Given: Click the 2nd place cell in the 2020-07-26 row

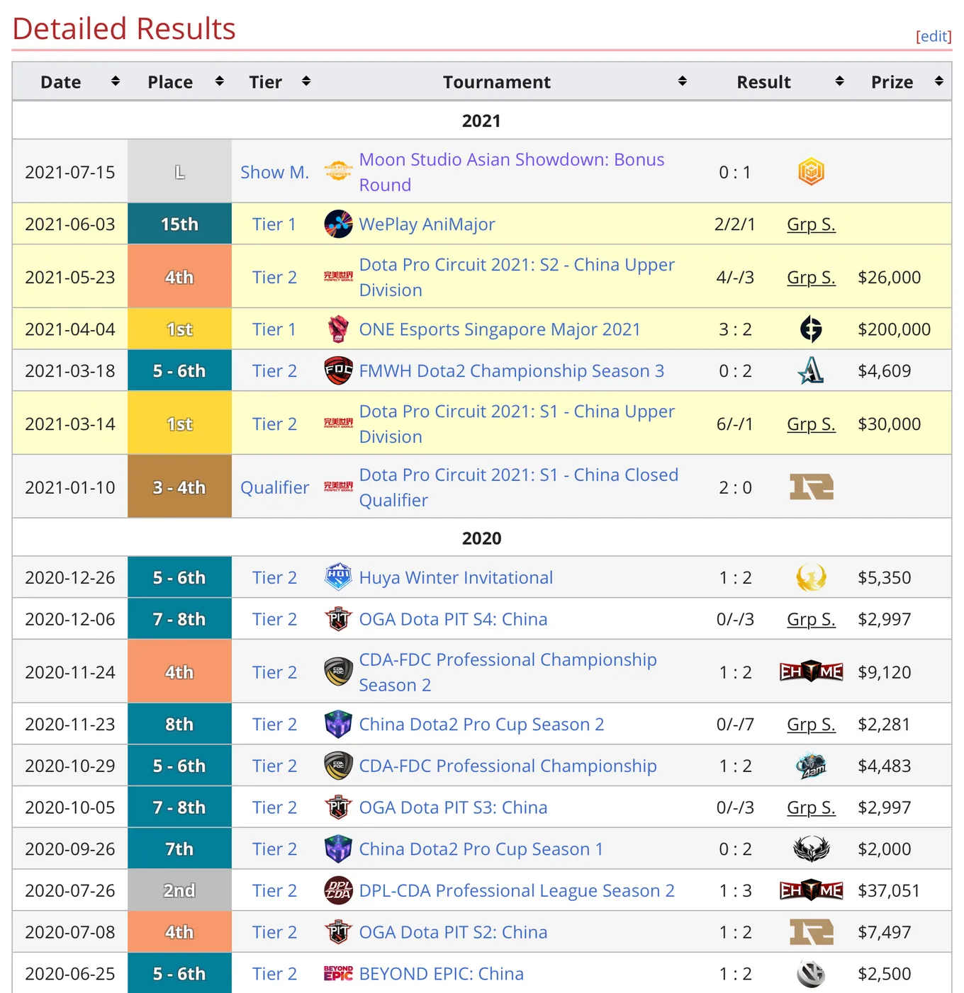Looking at the screenshot, I should 179,890.
